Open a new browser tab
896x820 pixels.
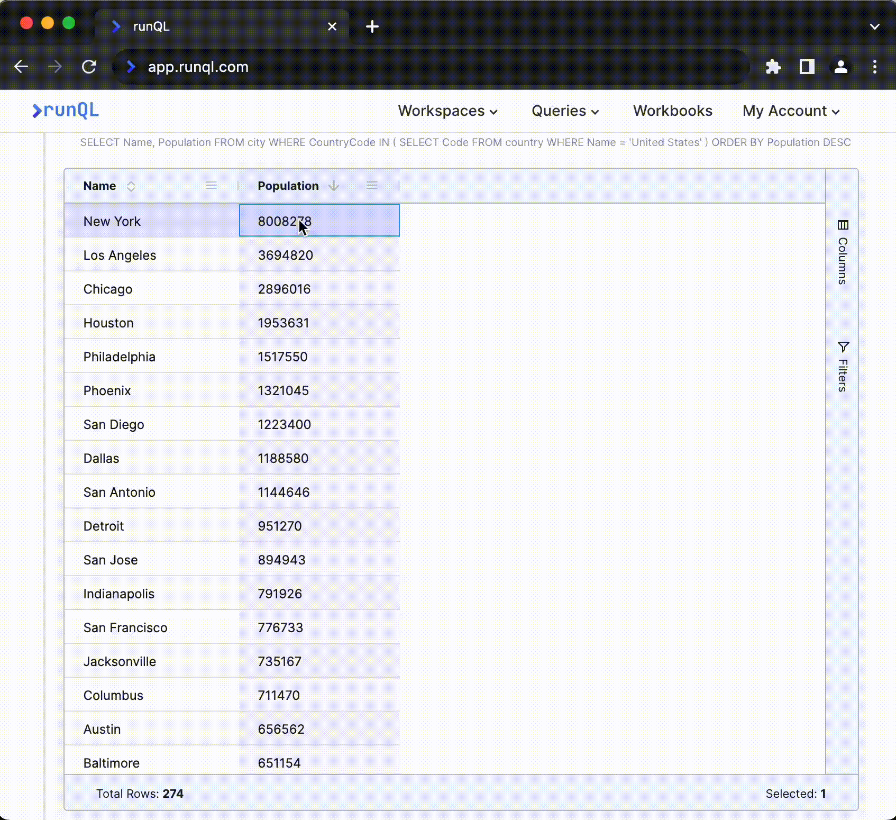(372, 26)
